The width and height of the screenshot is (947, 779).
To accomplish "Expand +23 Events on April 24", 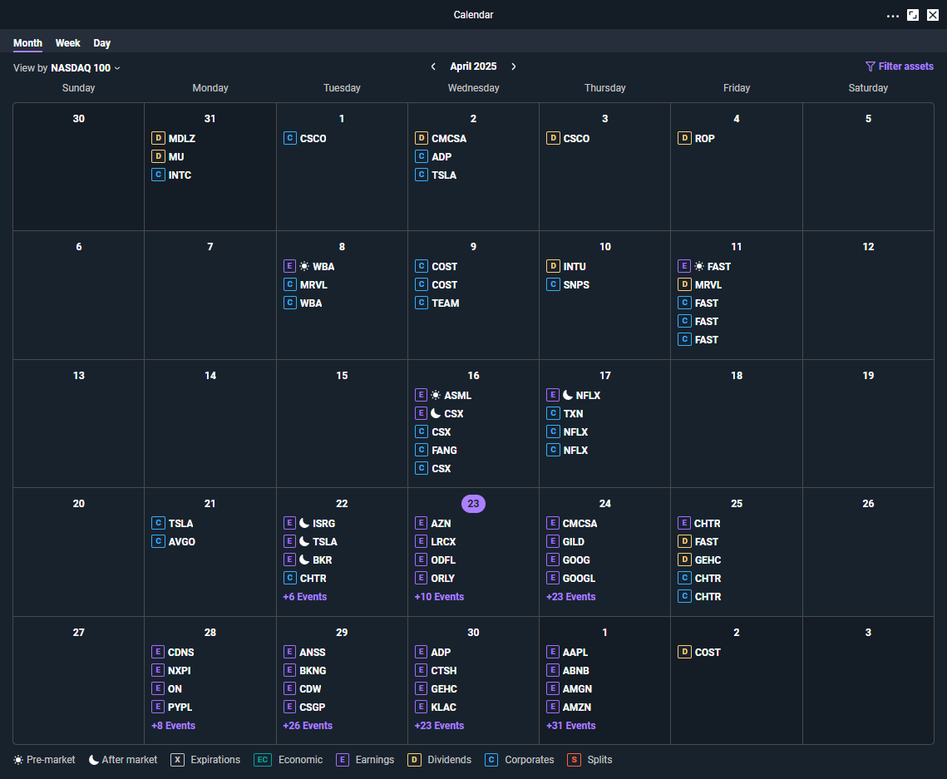I will pos(570,597).
